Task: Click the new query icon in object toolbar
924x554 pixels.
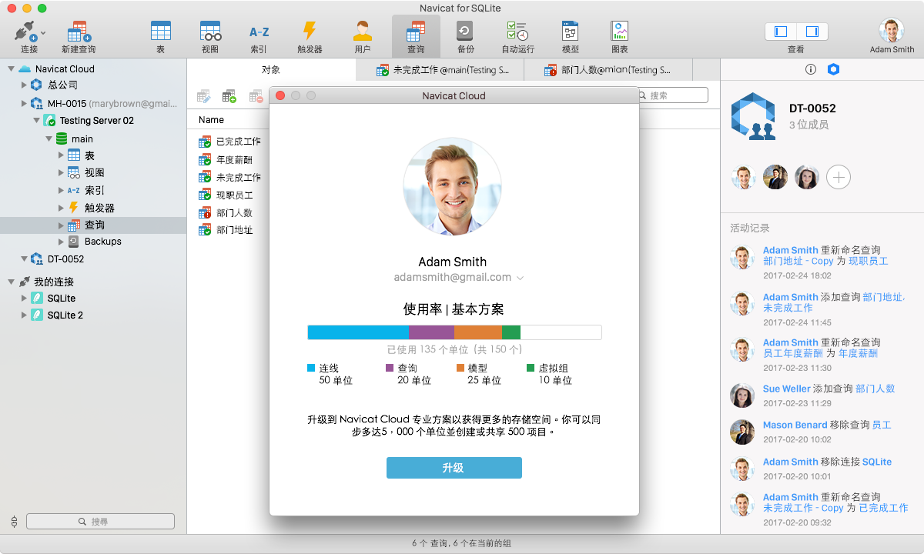Action: (x=229, y=96)
